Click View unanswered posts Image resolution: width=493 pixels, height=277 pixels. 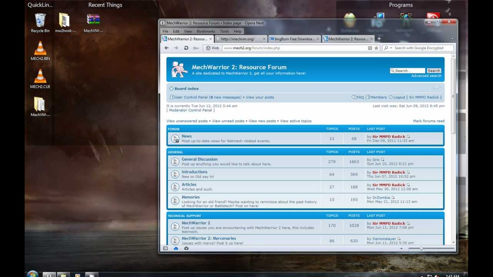click(187, 121)
